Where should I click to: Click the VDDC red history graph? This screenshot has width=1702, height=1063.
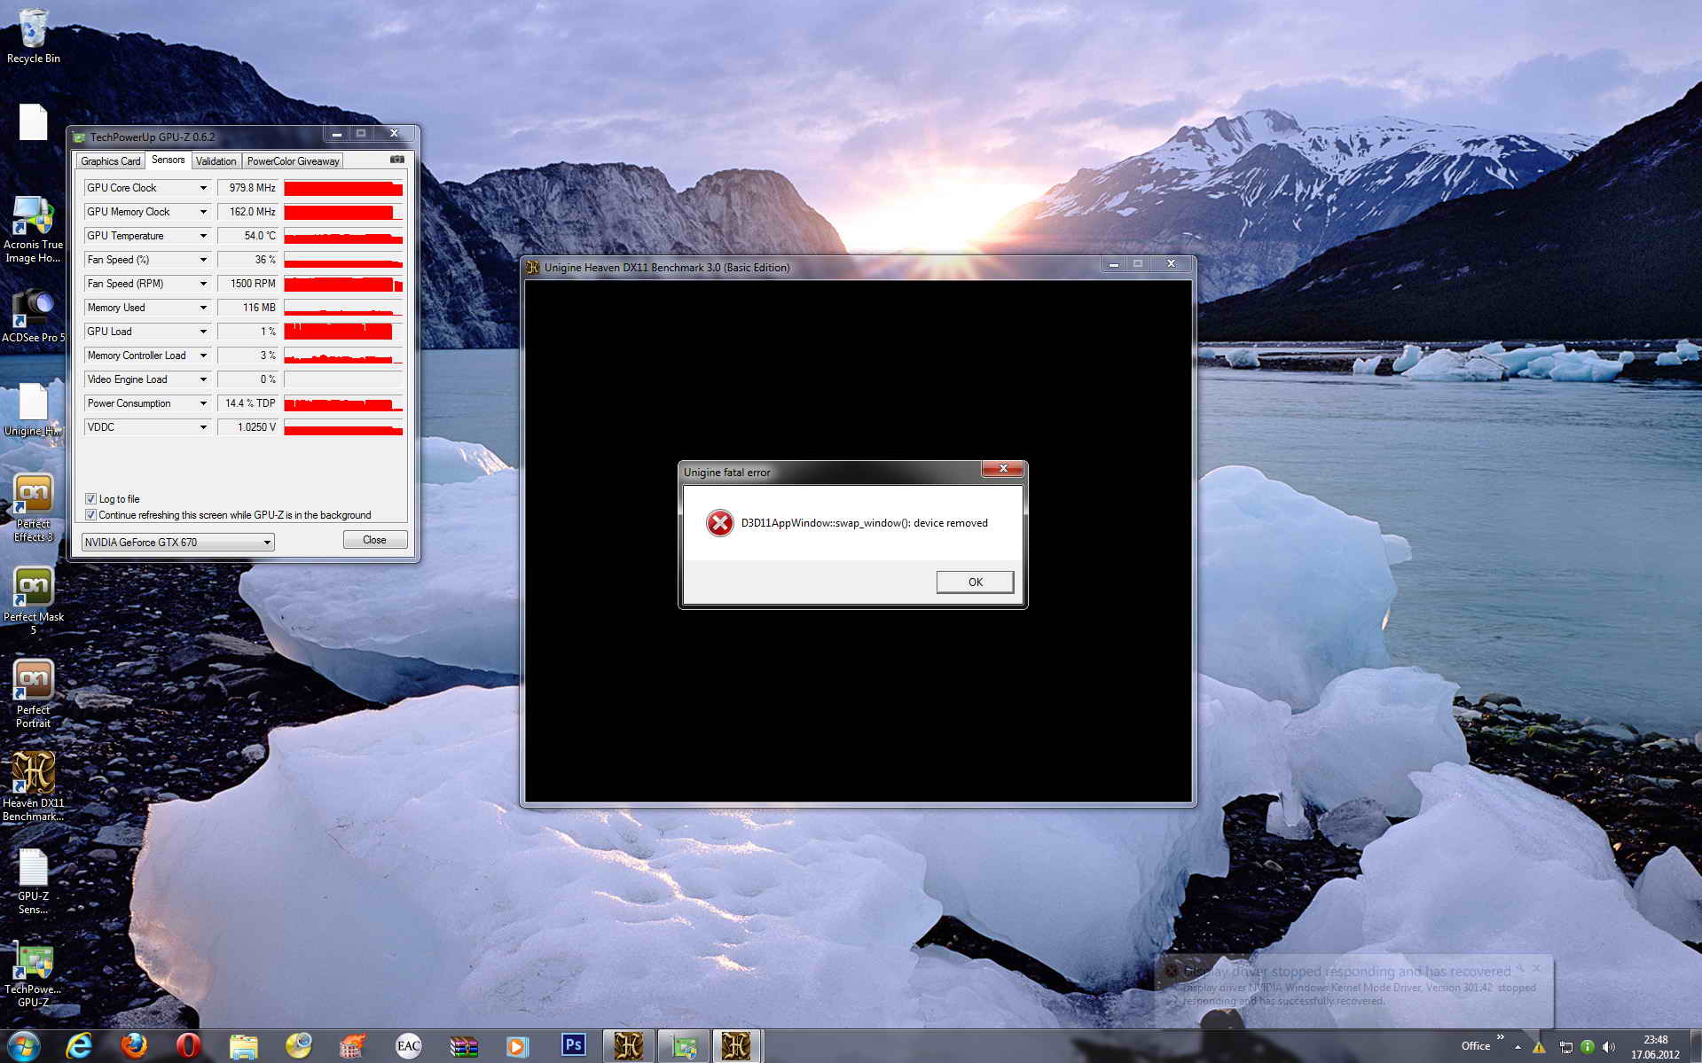(x=343, y=427)
